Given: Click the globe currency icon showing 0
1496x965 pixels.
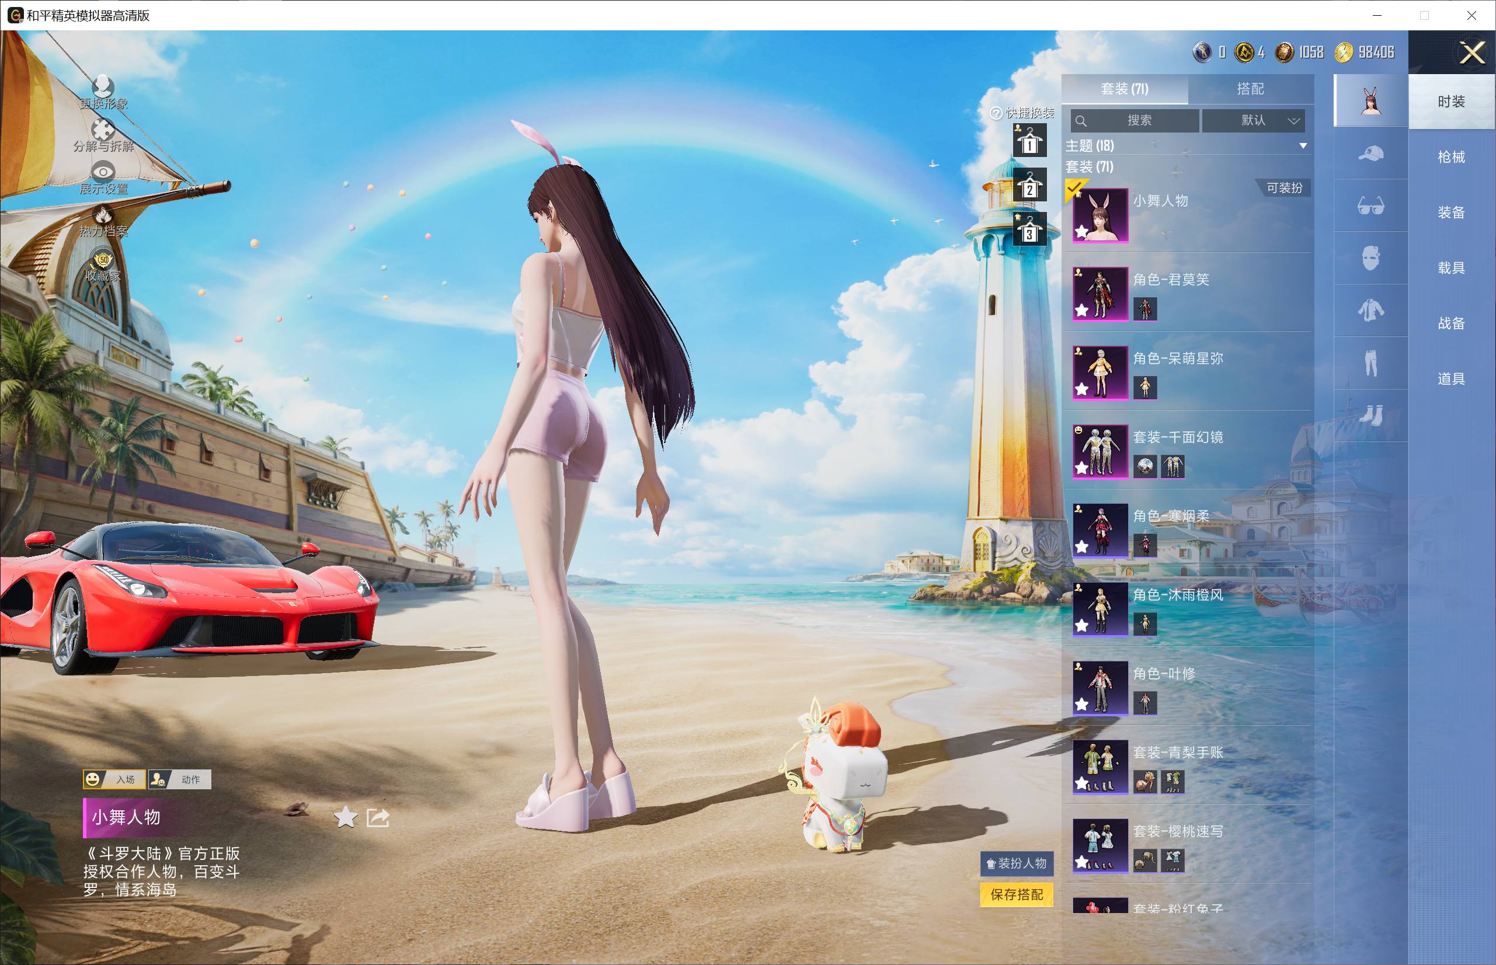Looking at the screenshot, I should (1202, 53).
